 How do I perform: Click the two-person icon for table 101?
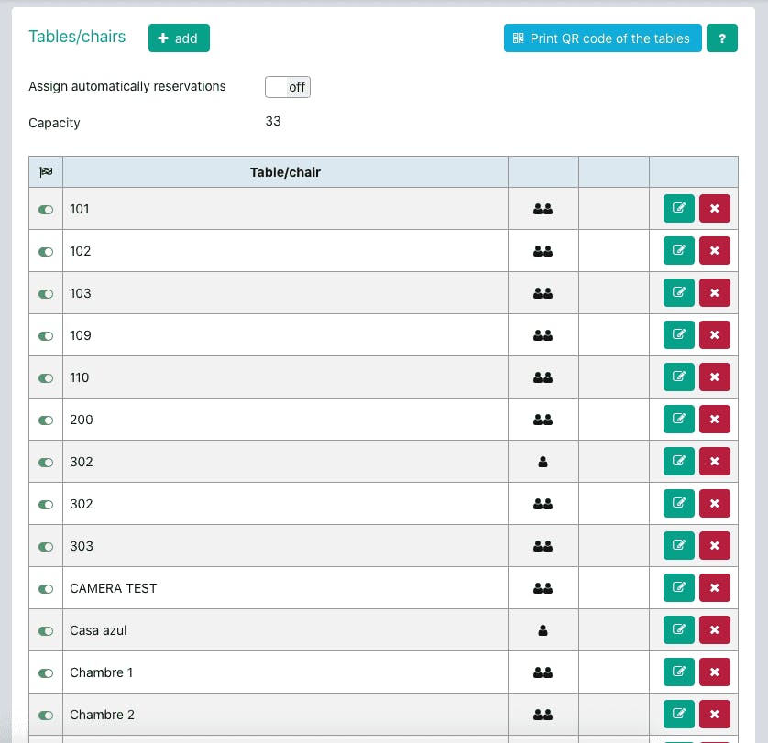pyautogui.click(x=543, y=209)
